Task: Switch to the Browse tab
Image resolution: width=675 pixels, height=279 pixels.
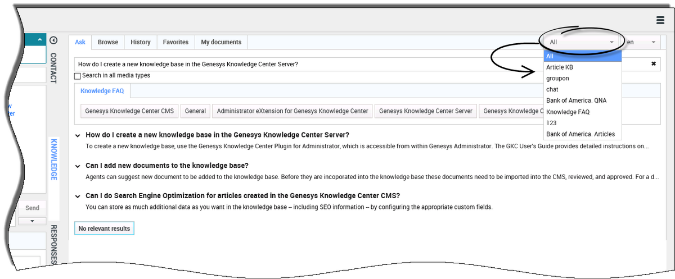Action: coord(108,42)
